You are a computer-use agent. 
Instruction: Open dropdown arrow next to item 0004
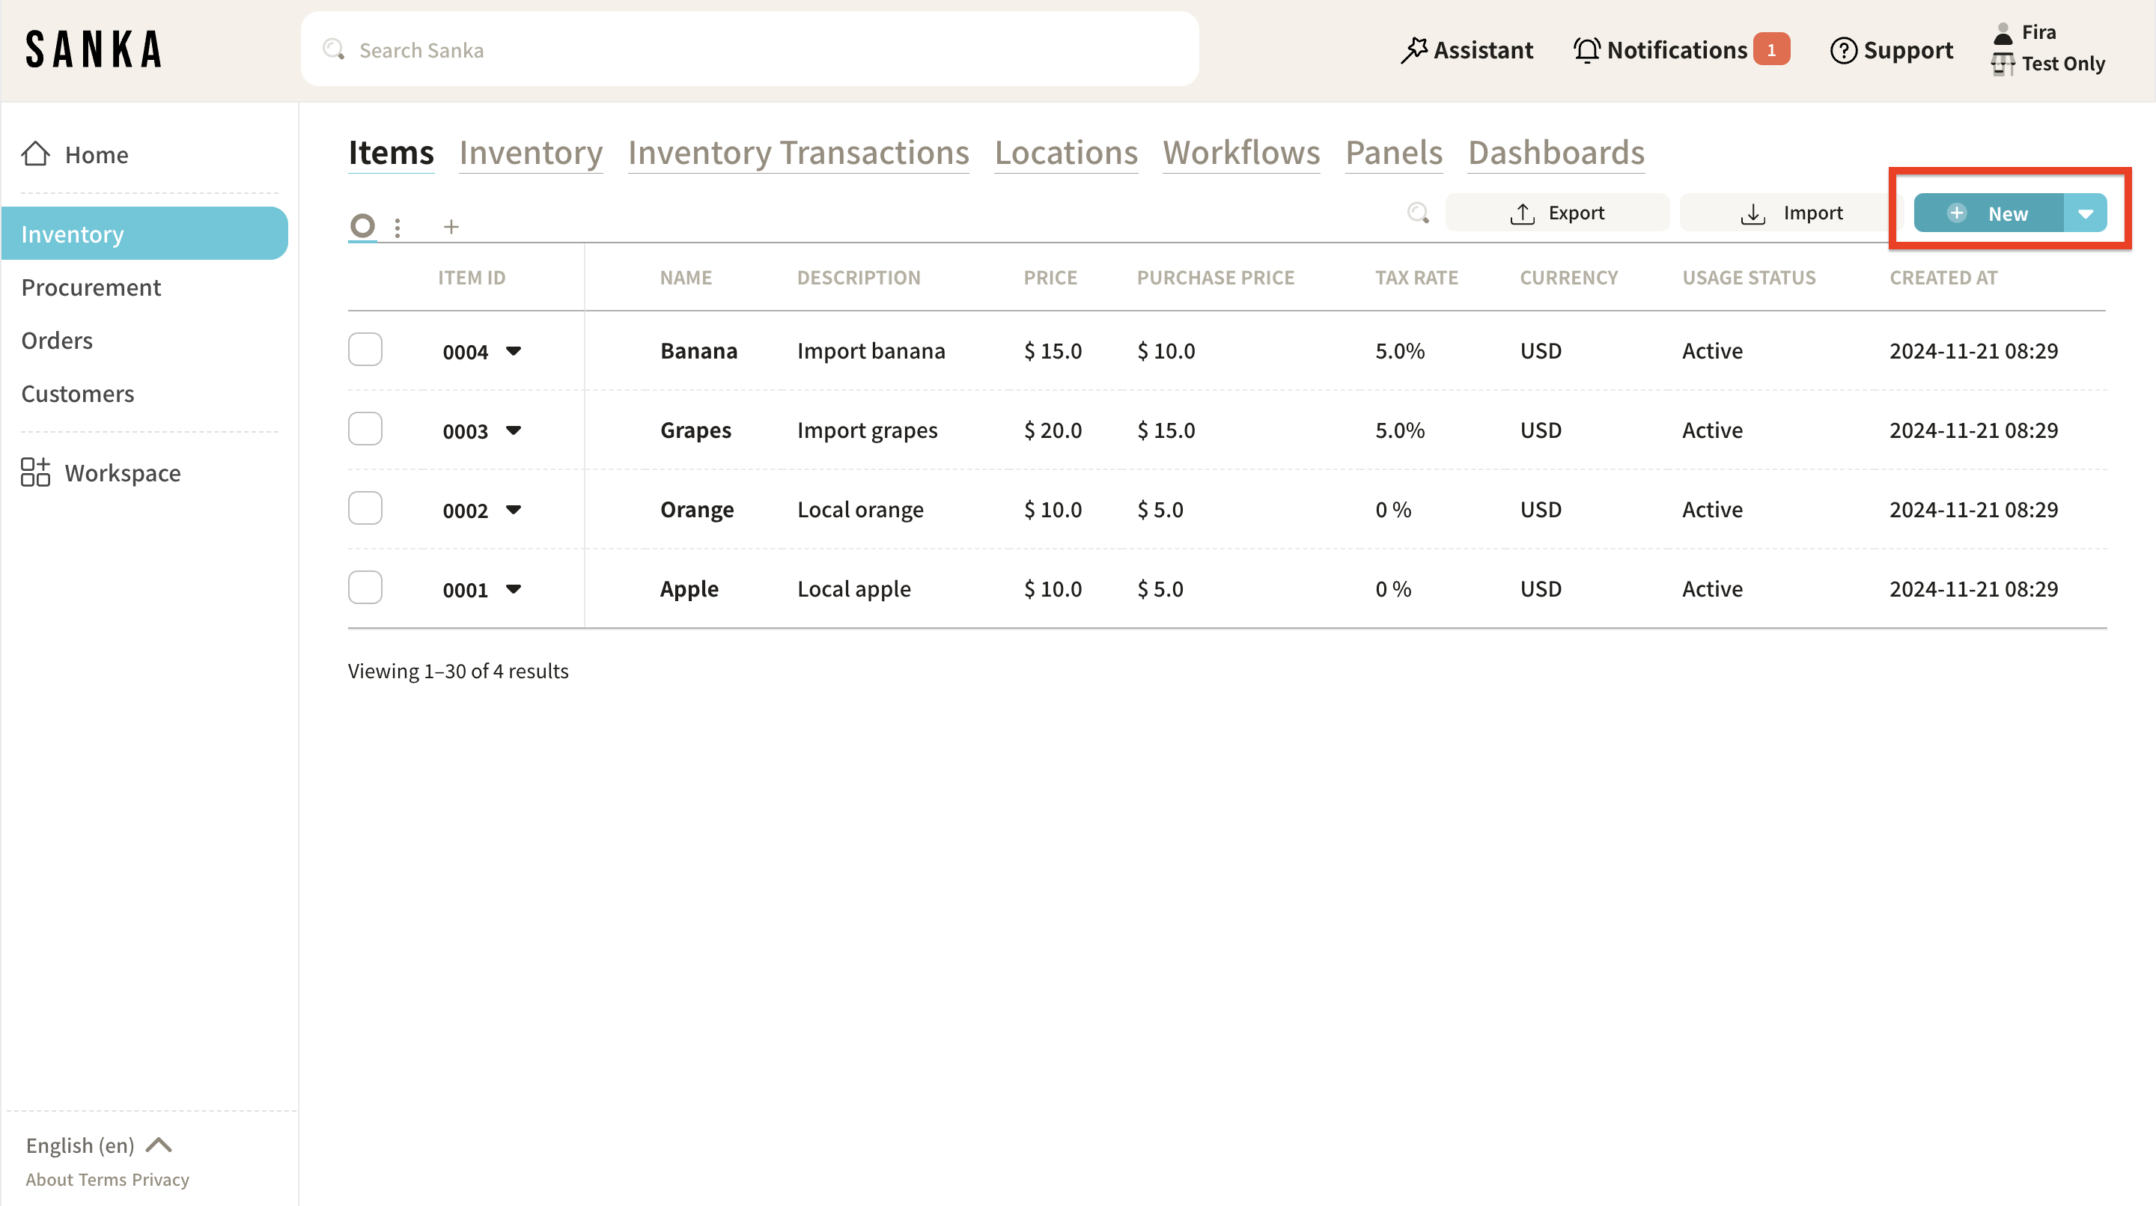pos(514,350)
